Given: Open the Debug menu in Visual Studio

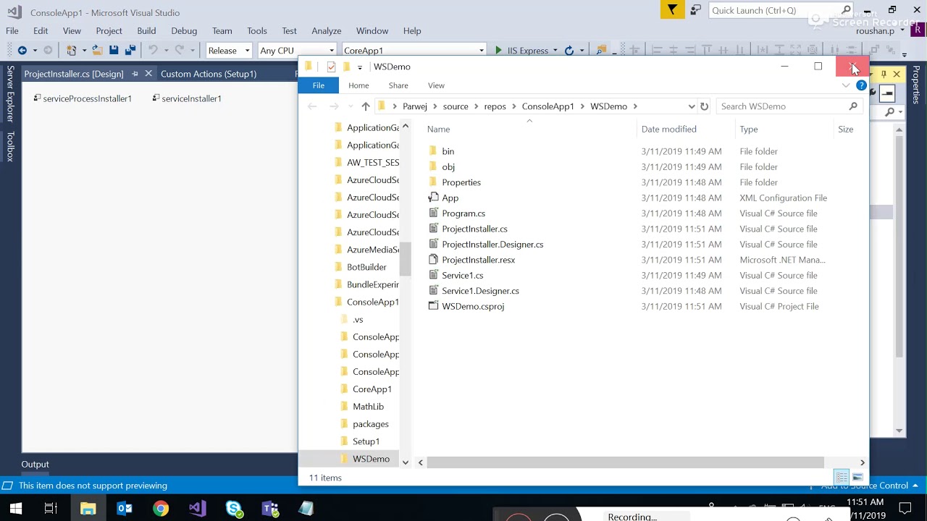Looking at the screenshot, I should pos(184,31).
